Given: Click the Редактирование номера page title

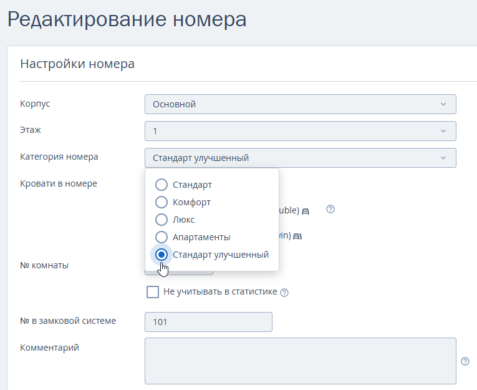Looking at the screenshot, I should tap(127, 19).
